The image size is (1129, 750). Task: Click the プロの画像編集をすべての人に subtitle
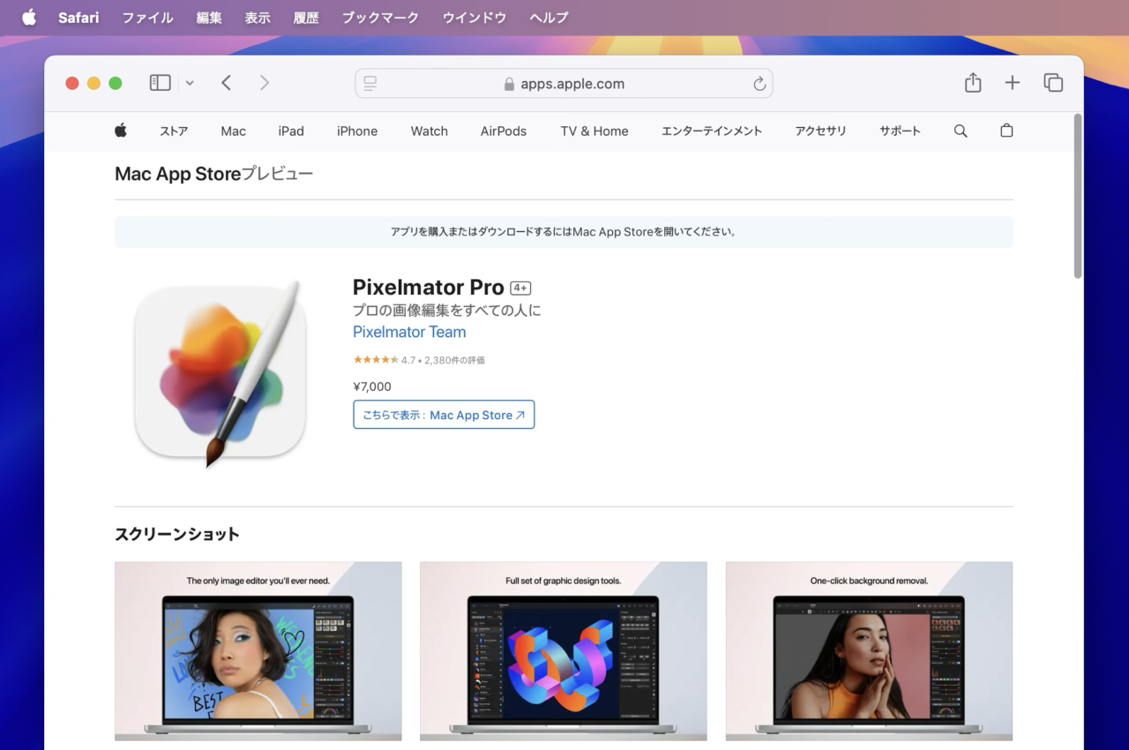coord(447,311)
